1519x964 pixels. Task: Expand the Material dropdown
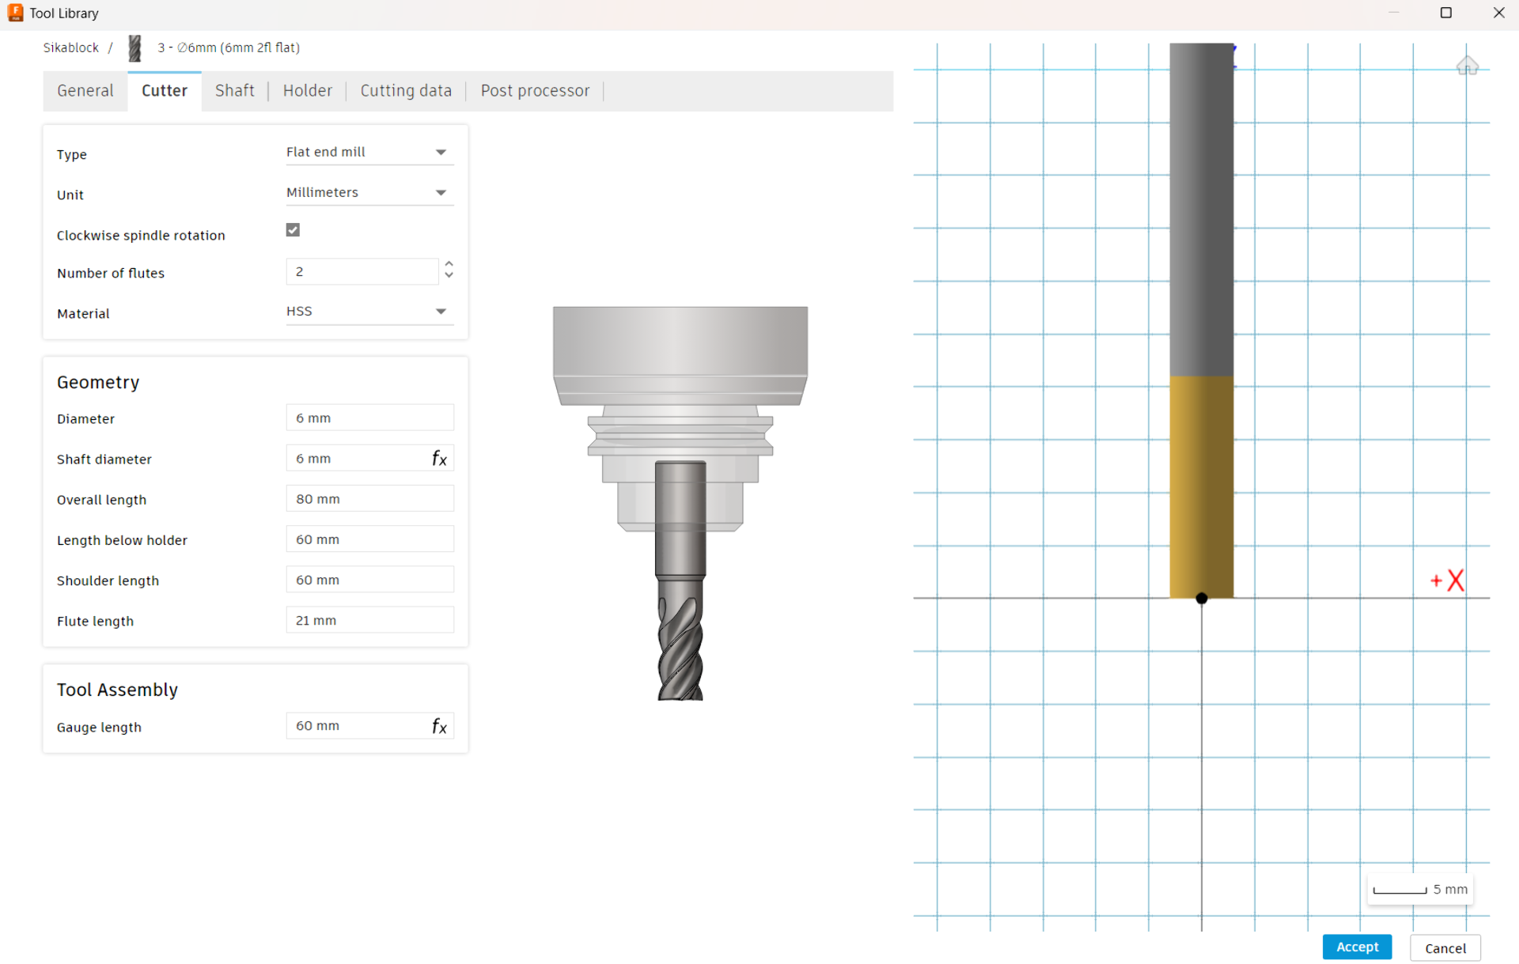point(369,312)
